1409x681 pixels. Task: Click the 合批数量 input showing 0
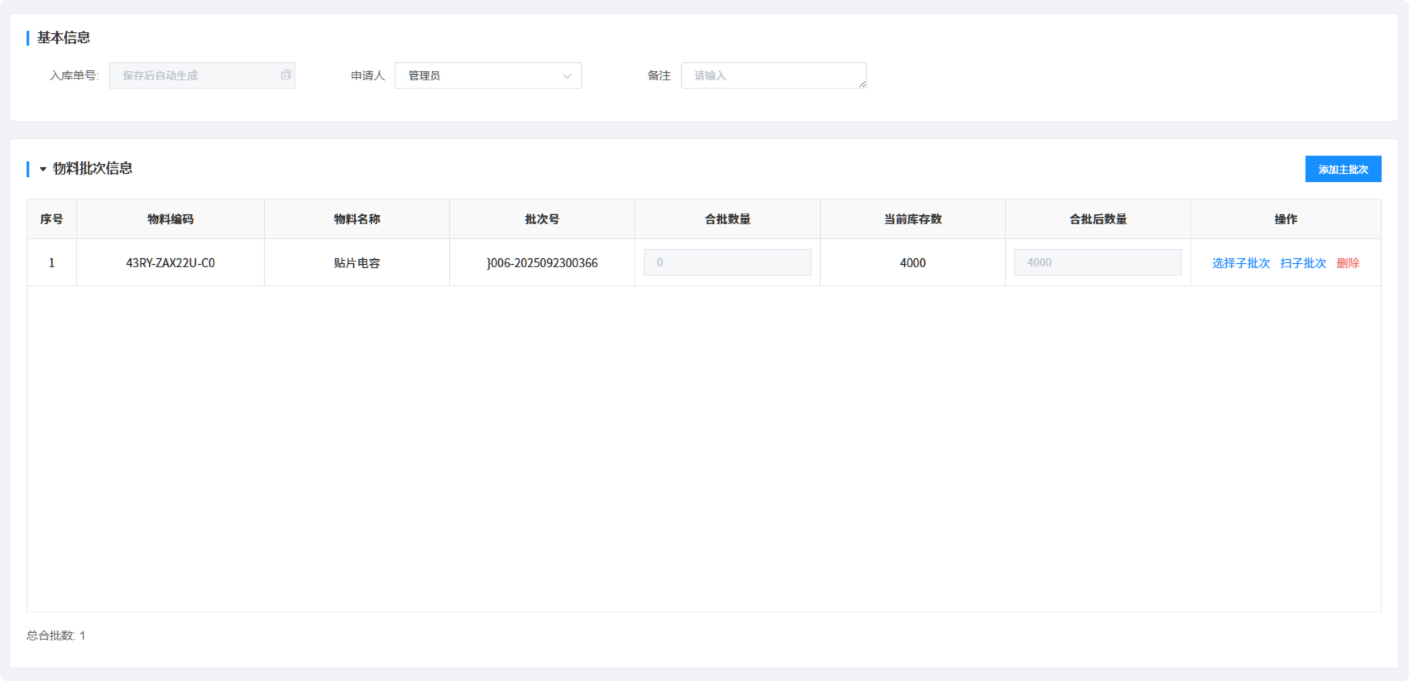pyautogui.click(x=727, y=263)
